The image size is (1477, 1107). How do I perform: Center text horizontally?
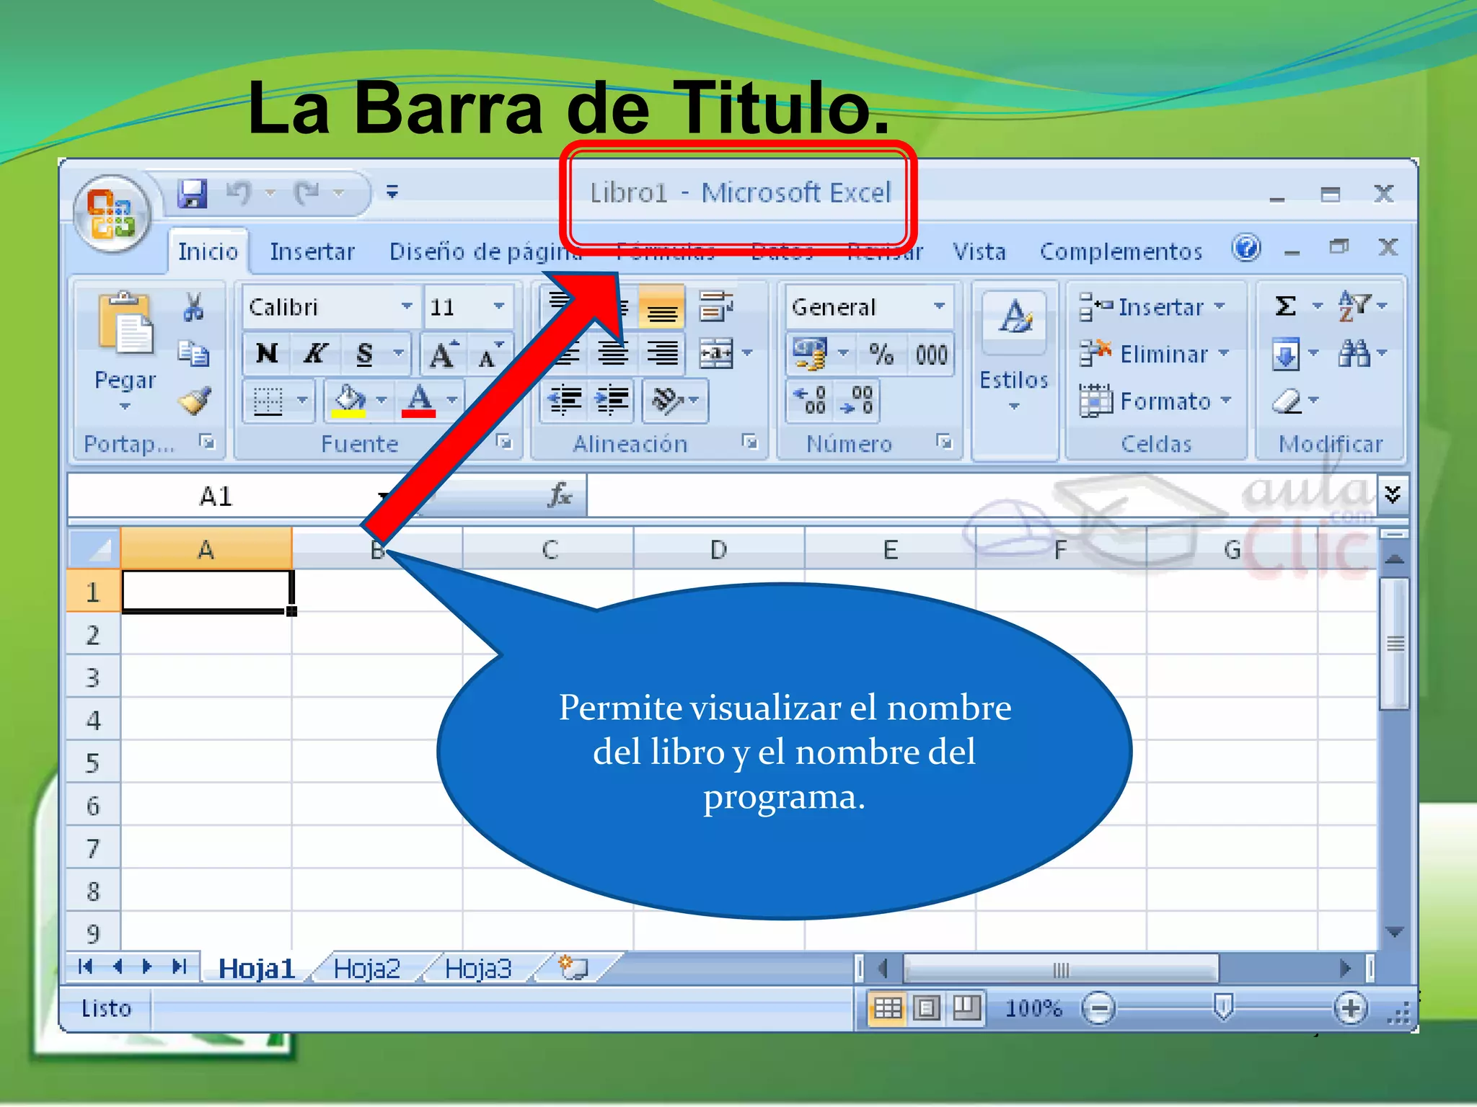[x=613, y=353]
